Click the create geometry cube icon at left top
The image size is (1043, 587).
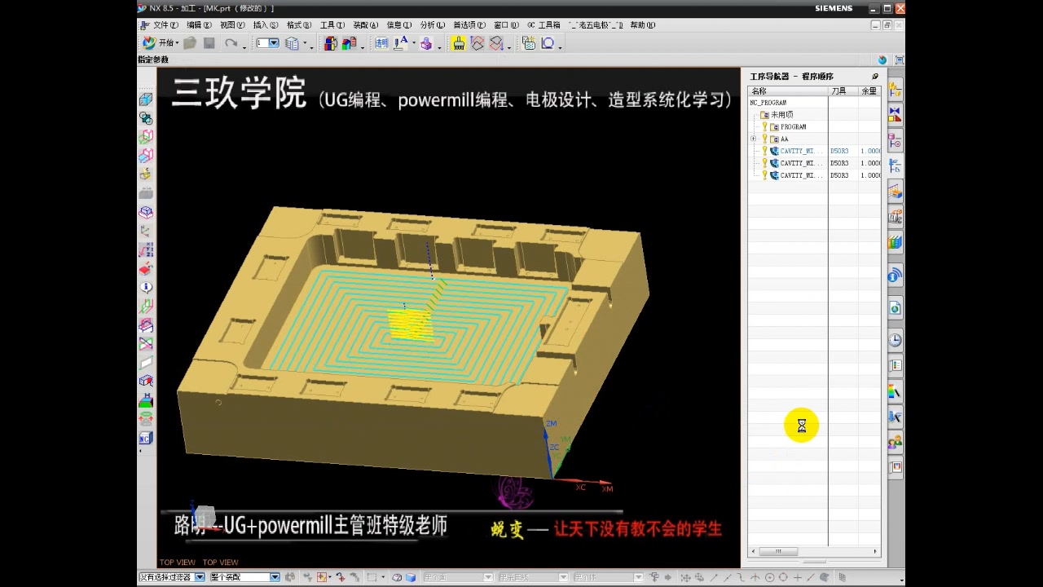coord(146,99)
